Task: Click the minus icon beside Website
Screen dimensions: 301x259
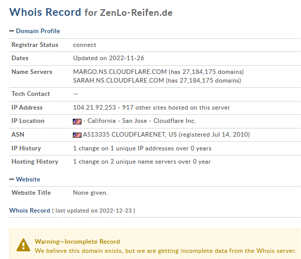Action: coord(12,179)
